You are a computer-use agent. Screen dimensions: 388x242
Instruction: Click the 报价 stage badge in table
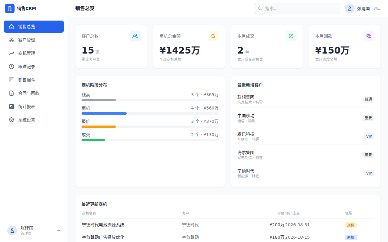(351, 225)
